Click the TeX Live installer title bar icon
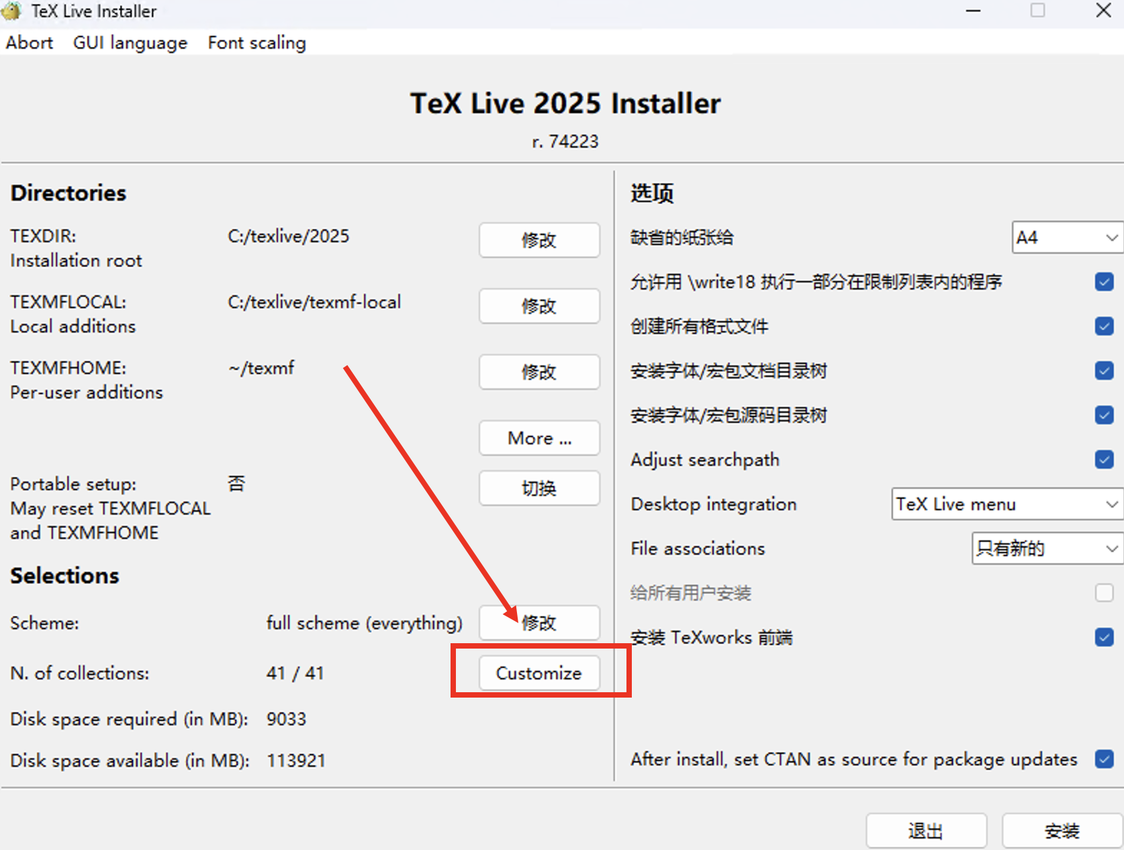 click(12, 11)
